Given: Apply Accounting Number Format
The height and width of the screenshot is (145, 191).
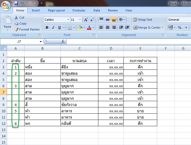Looking at the screenshot, I should coord(170,28).
